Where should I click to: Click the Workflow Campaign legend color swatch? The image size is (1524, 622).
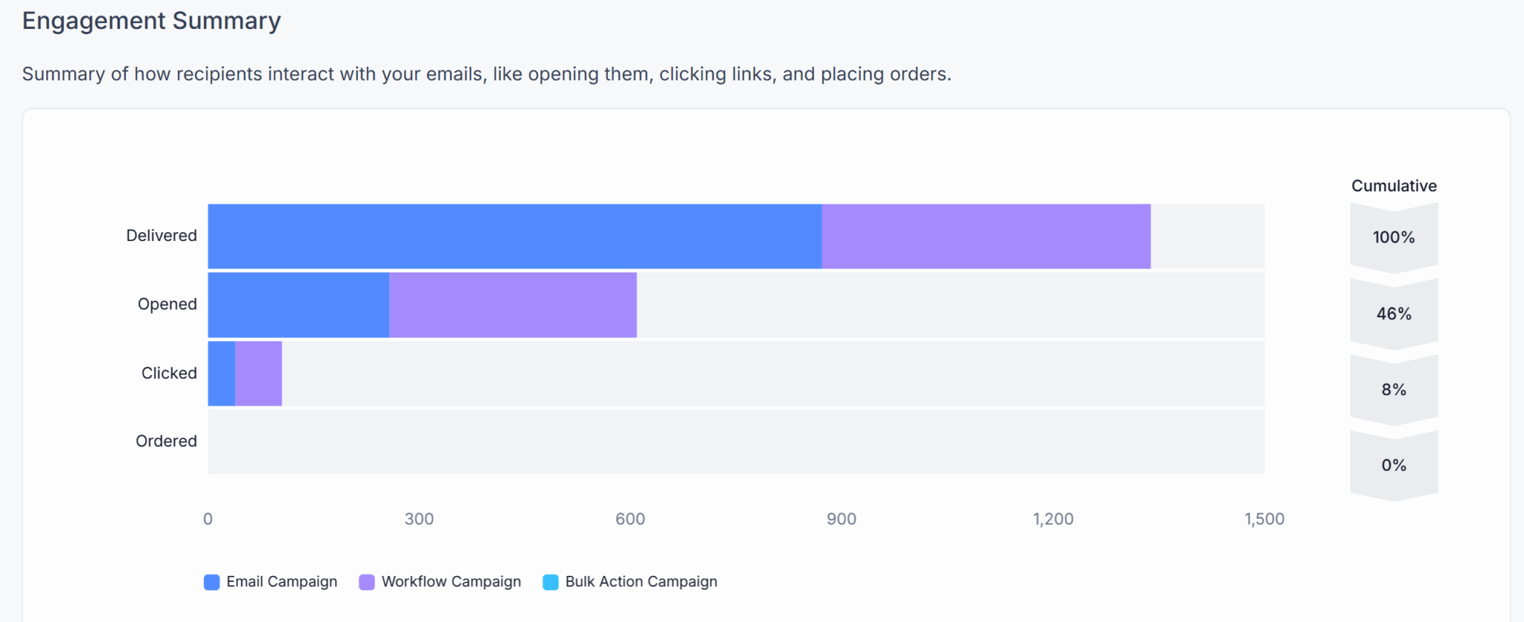367,582
